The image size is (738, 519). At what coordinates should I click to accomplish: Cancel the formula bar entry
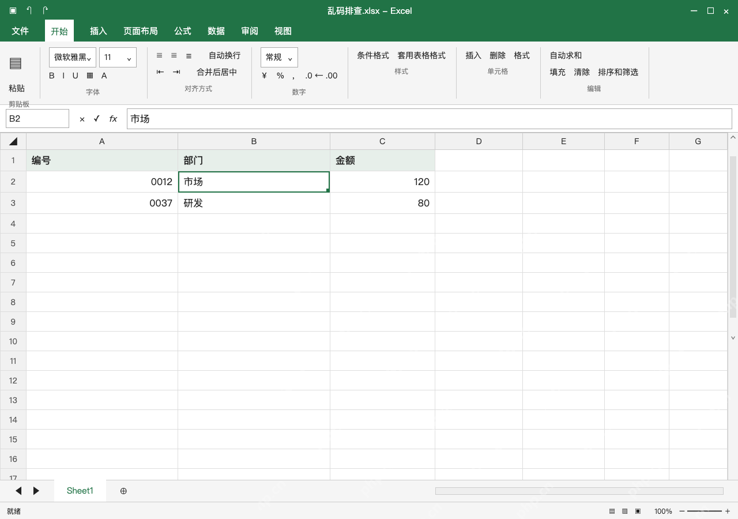pos(82,119)
